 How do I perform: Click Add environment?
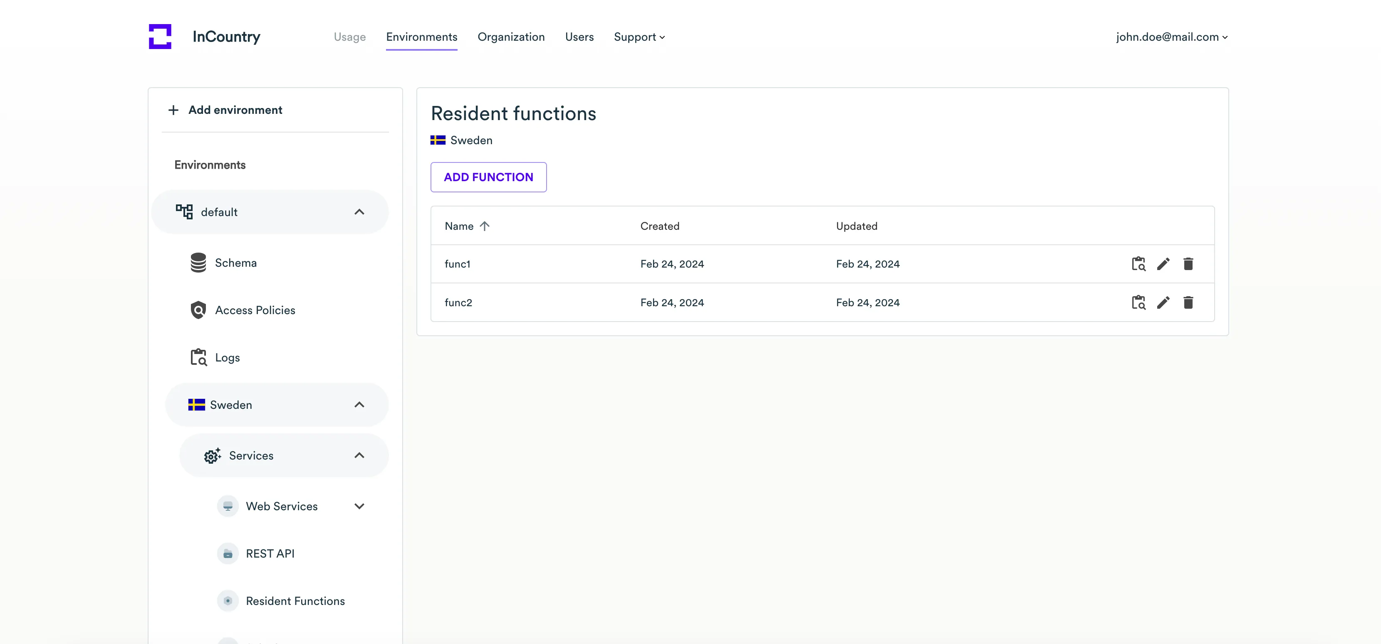point(234,110)
